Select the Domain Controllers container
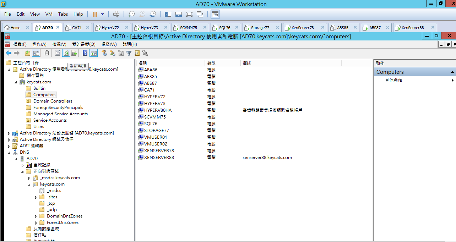 coord(53,101)
